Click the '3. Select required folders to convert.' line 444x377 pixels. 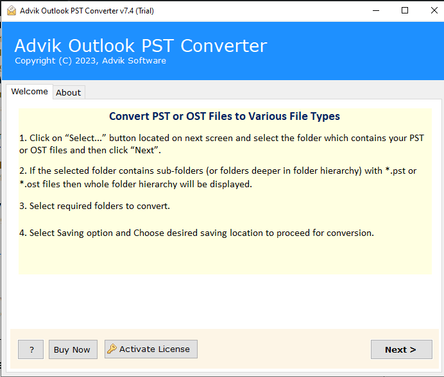[x=94, y=206]
